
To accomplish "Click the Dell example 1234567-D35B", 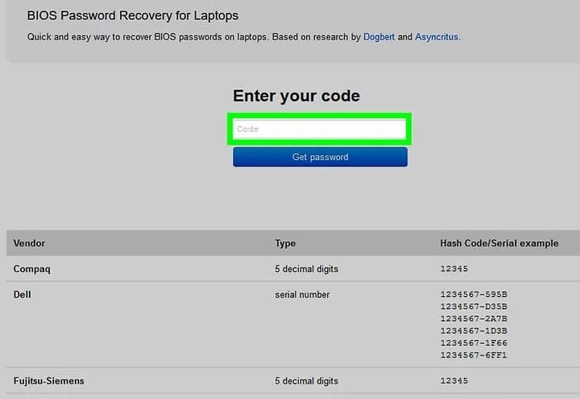I will click(x=474, y=306).
